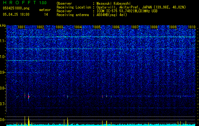Image resolution: width=199 pixels, height=126 pixels.
Task: Click the 1.1 kHz axis label
Action: (3, 41)
